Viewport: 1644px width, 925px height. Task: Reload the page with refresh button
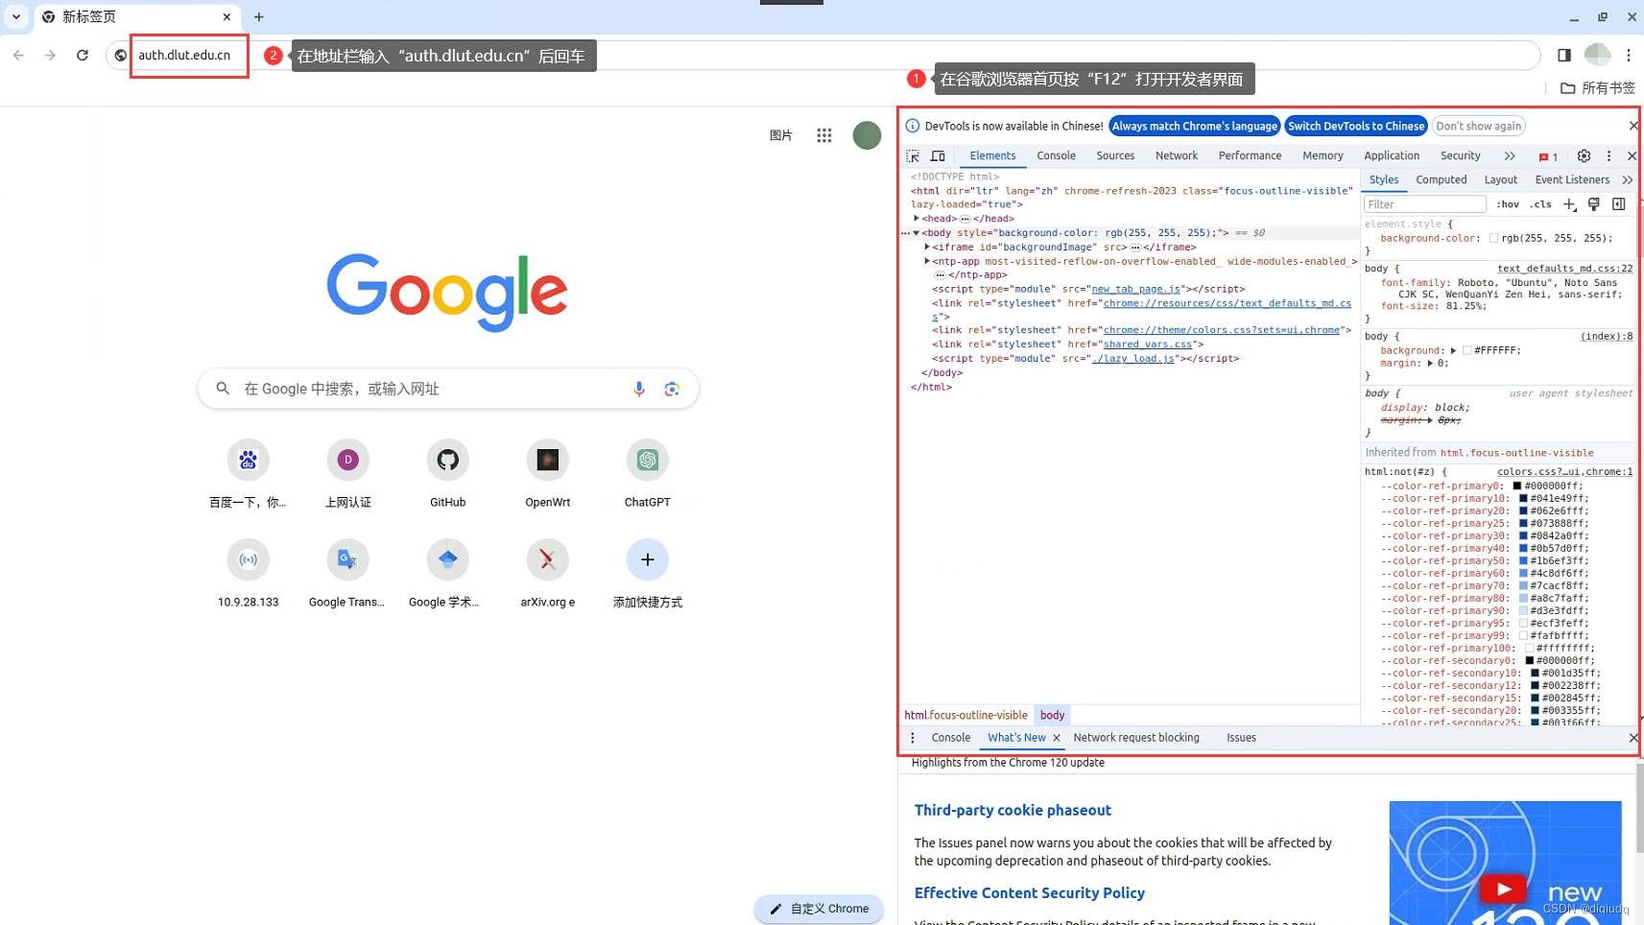point(83,56)
